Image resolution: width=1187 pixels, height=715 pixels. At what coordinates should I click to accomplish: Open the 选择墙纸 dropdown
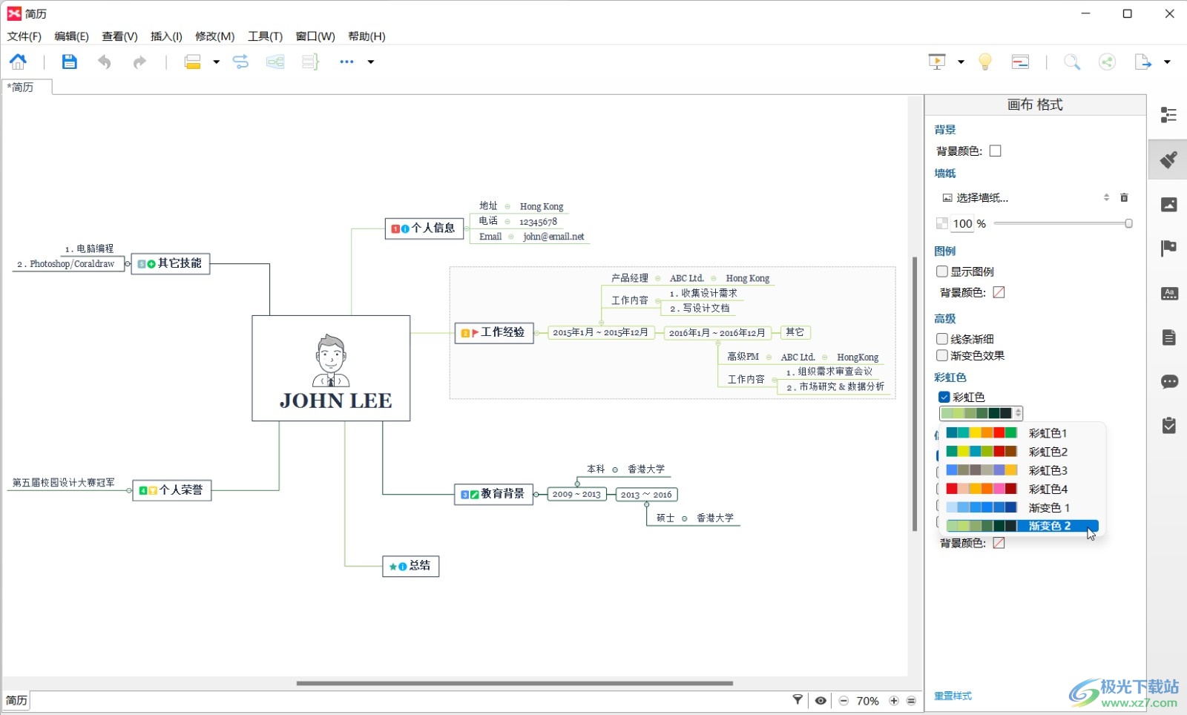(x=1025, y=197)
